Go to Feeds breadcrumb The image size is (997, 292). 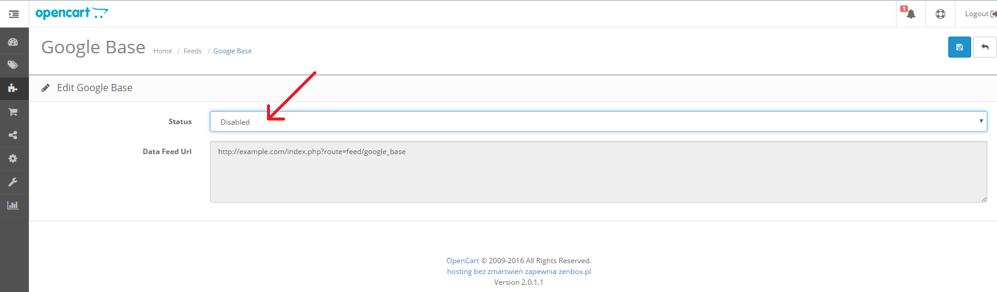click(x=192, y=51)
